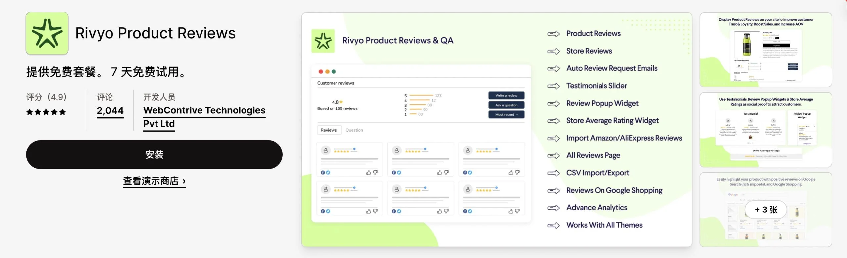Click the arrow icon beside Works With All Themes
The image size is (847, 258).
point(553,226)
